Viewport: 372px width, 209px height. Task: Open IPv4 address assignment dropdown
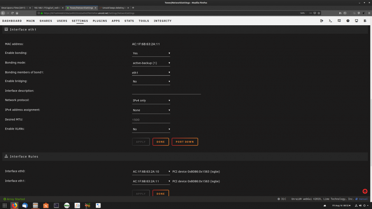pos(151,110)
